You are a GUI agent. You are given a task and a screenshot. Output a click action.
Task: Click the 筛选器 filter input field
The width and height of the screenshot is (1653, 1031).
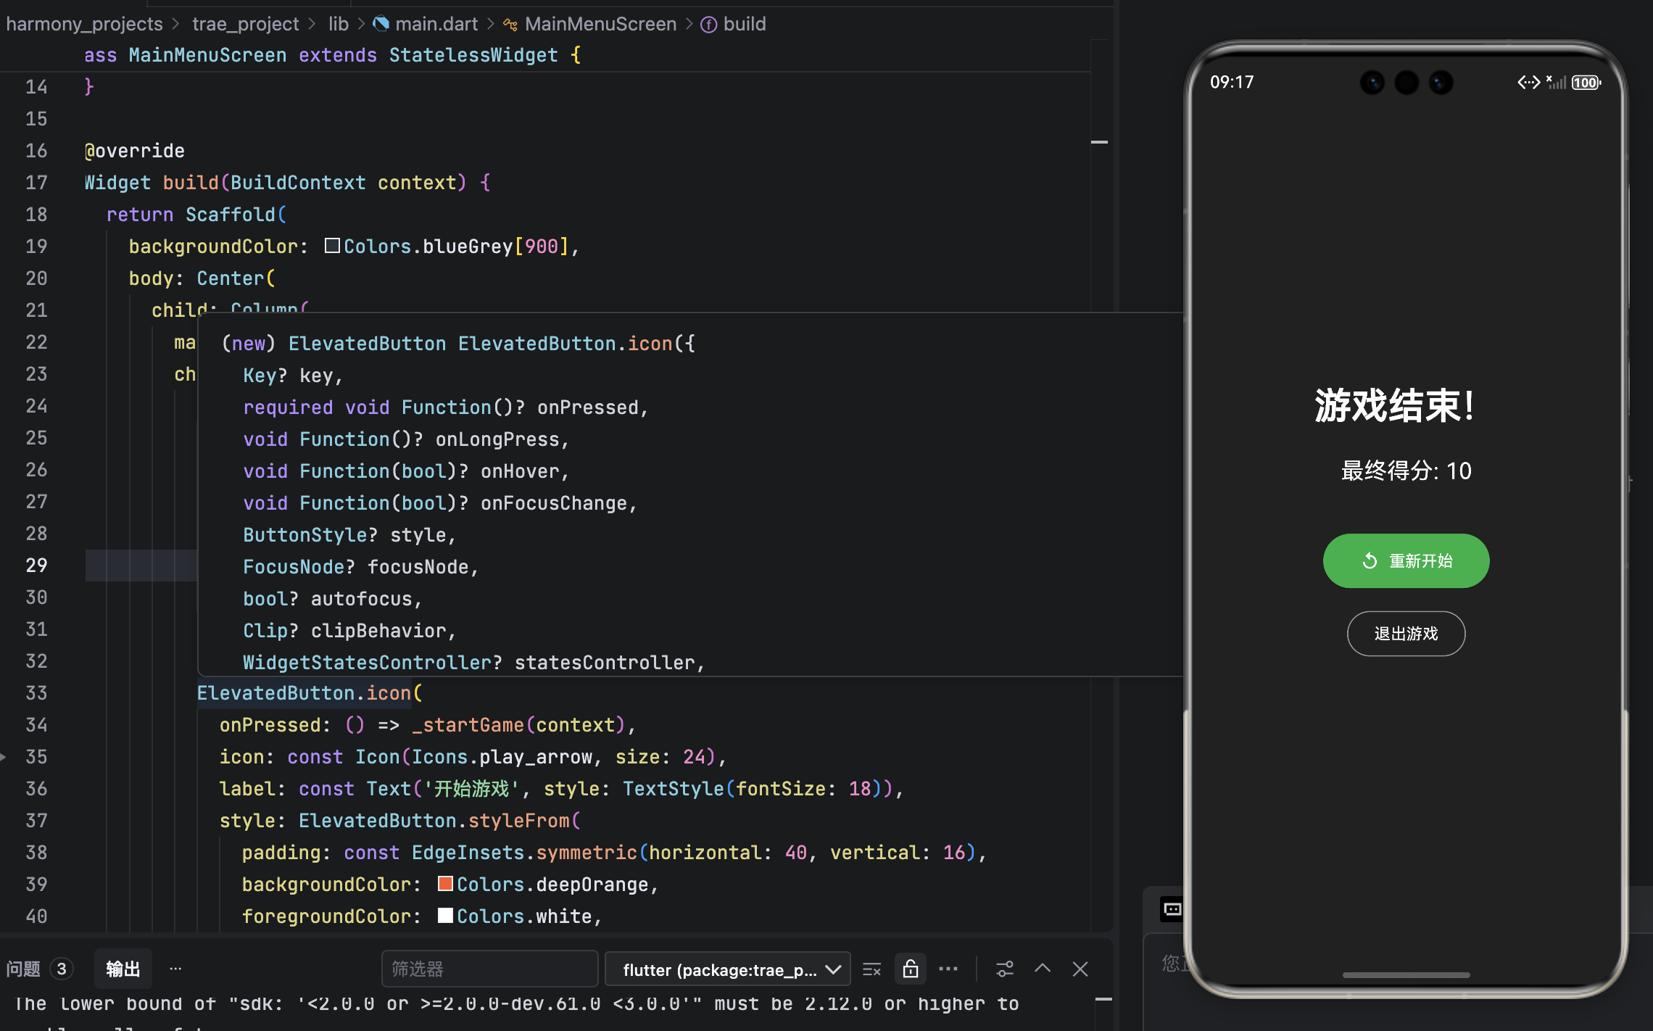pyautogui.click(x=489, y=969)
